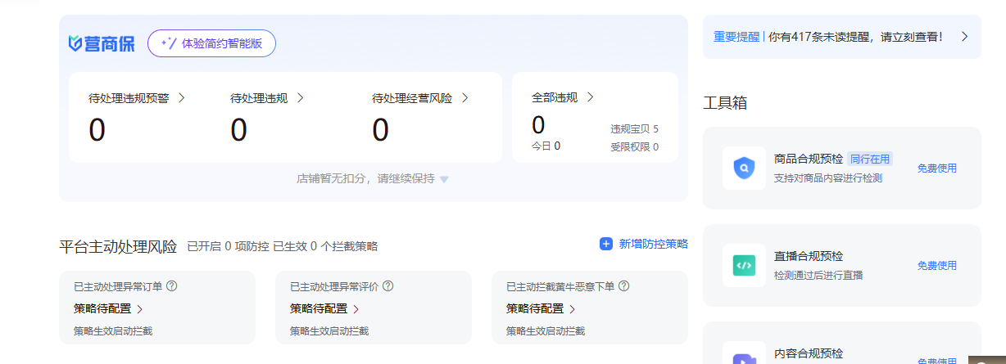Screen dimensions: 1006x364
Task: Open the 待处理违规预警 chevron
Action: [181, 97]
